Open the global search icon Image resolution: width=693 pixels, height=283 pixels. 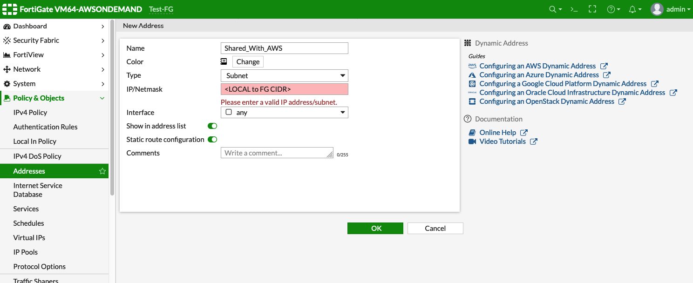[554, 9]
